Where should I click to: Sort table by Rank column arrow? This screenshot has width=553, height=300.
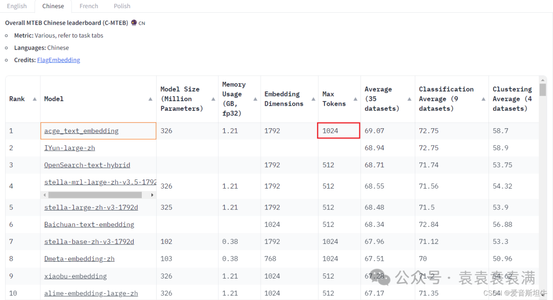tap(35, 99)
